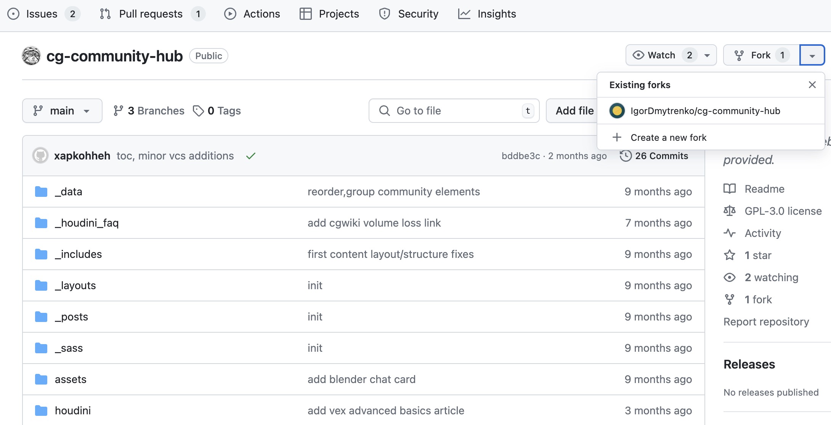The width and height of the screenshot is (831, 425).
Task: Open the Pull requests tab
Action: (152, 14)
